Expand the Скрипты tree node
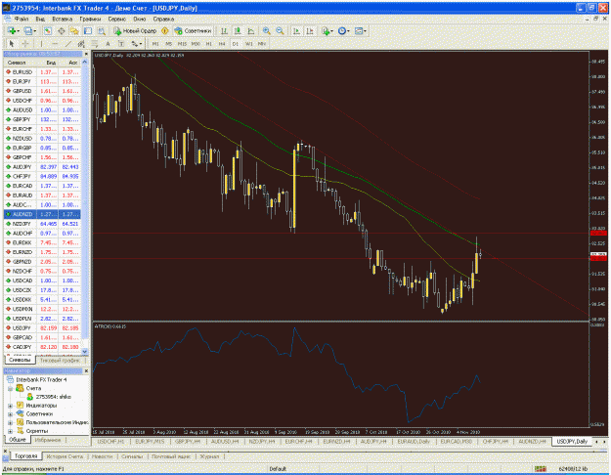Image resolution: width=611 pixels, height=475 pixels. click(10, 431)
